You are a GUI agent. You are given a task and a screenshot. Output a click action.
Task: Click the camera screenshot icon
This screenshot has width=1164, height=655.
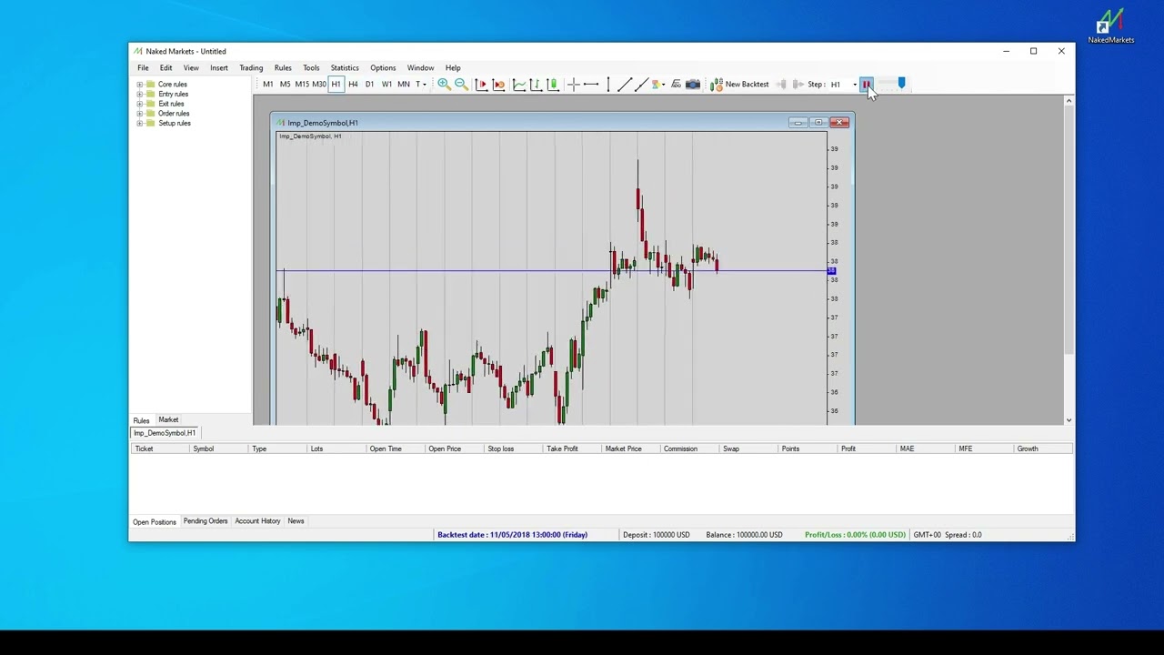[693, 84]
